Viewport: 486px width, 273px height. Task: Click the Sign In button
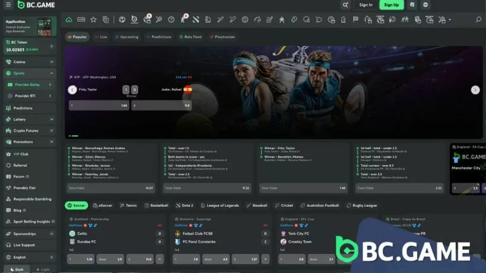click(x=366, y=4)
